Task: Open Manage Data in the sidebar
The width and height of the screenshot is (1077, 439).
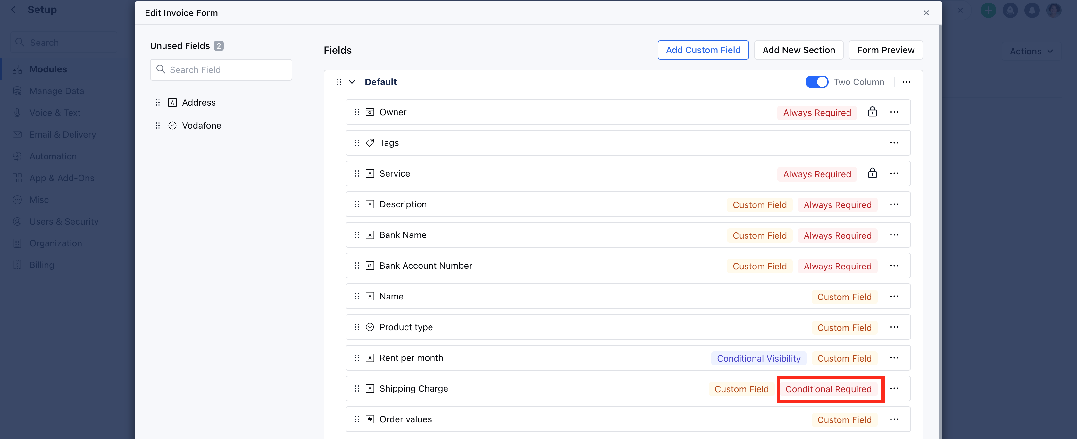Action: click(x=56, y=91)
